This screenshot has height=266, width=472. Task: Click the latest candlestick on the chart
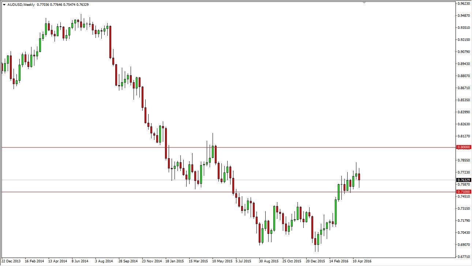359,176
